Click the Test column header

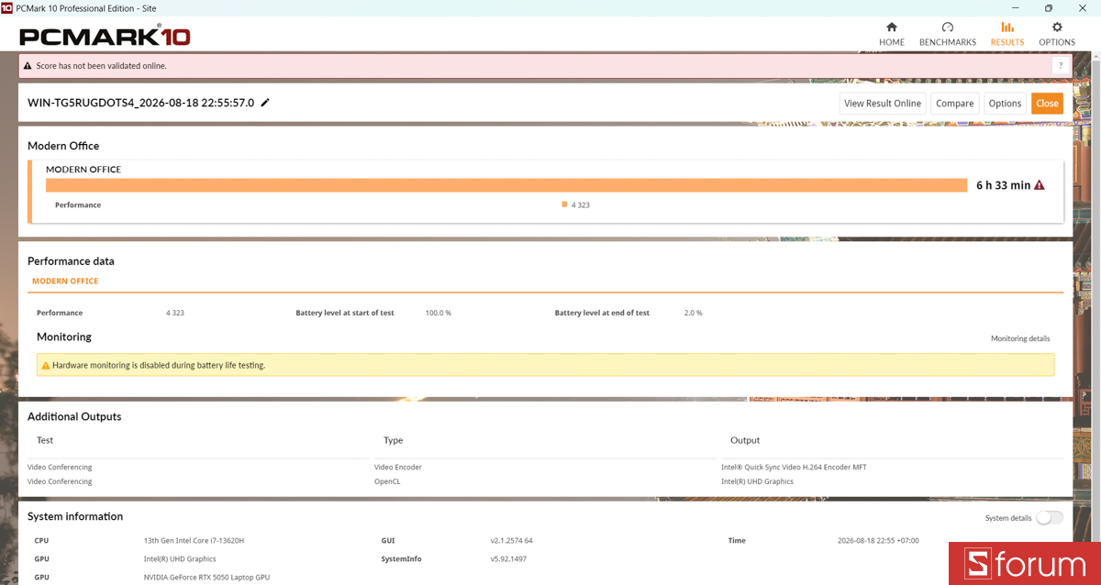(45, 440)
